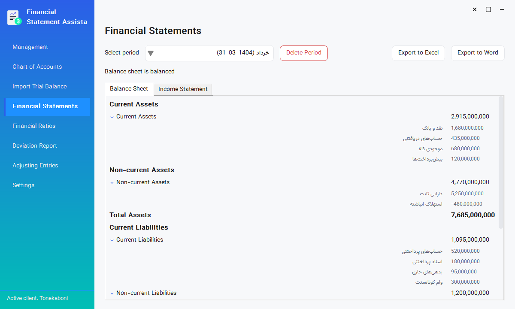
Task: Click the value 680,000,000
Action: click(465, 148)
